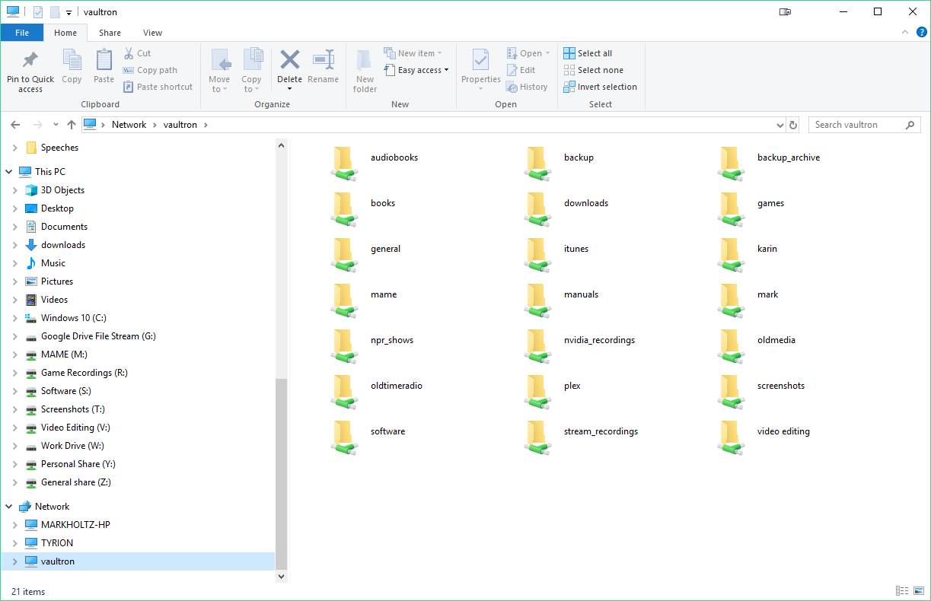931x601 pixels.
Task: Select the backup_archive shared folder icon
Action: click(x=731, y=164)
